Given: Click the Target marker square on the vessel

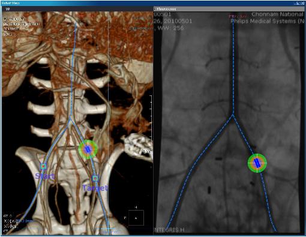Looking at the screenshot, I should 95,178.
